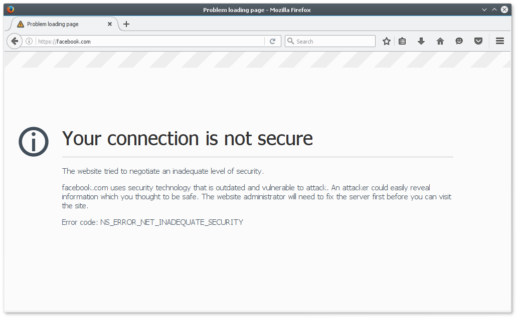Viewport: 518px width, 319px height.
Task: Click the search magnifier icon
Action: point(290,41)
